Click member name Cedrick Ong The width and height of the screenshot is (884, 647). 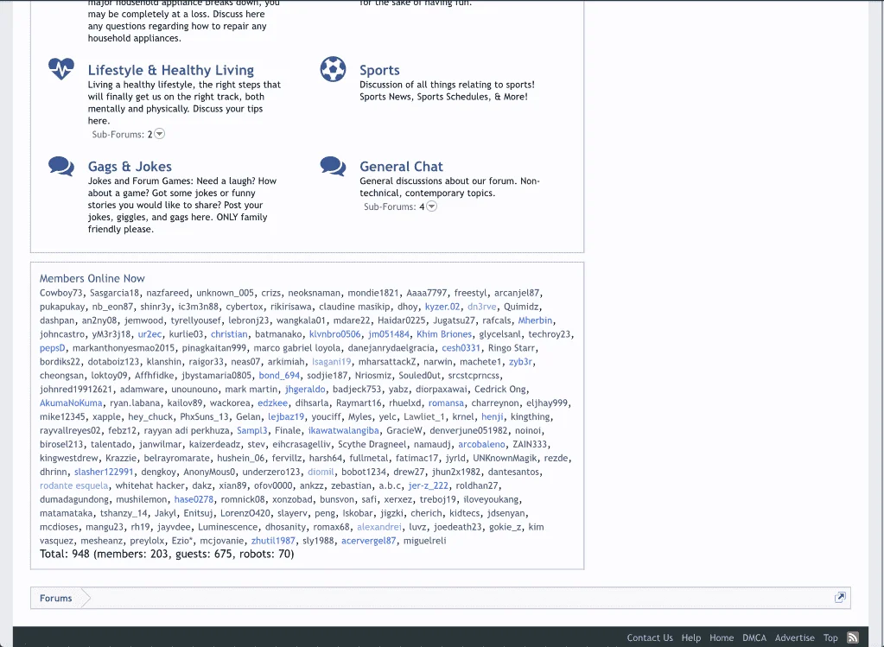pyautogui.click(x=500, y=389)
